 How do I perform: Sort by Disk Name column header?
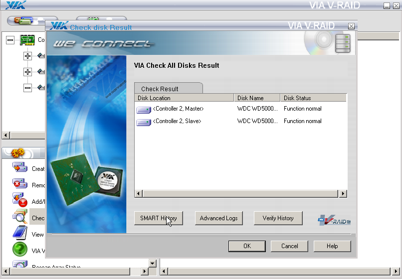[257, 98]
